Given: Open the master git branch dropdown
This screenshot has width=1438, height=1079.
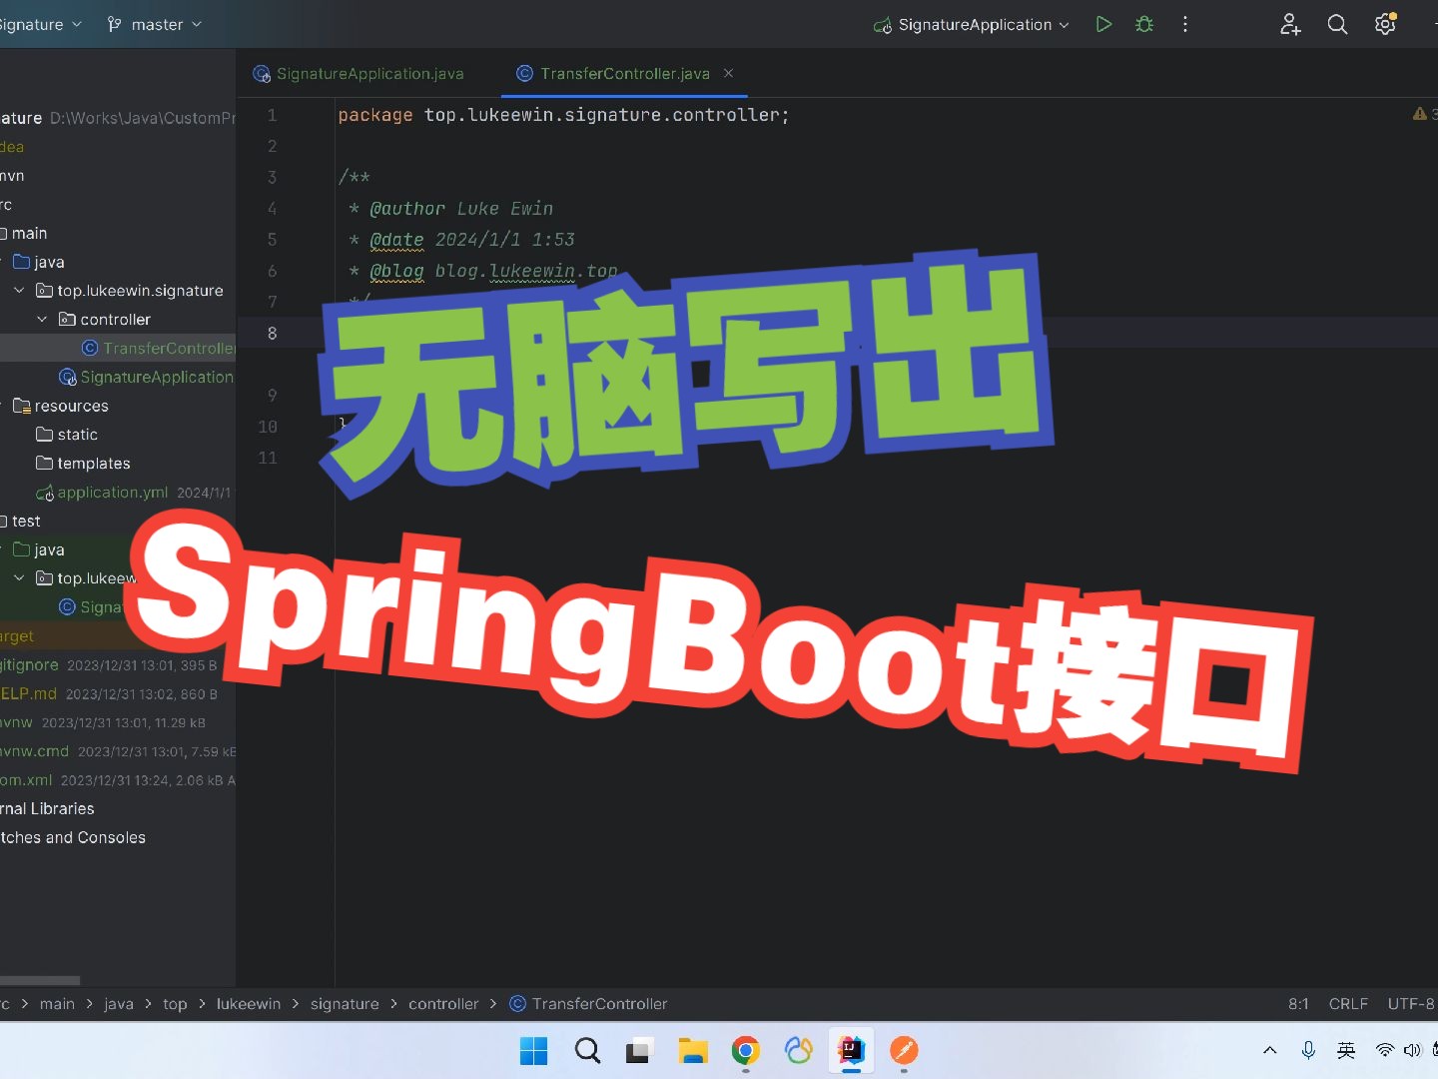Looking at the screenshot, I should pos(155,24).
